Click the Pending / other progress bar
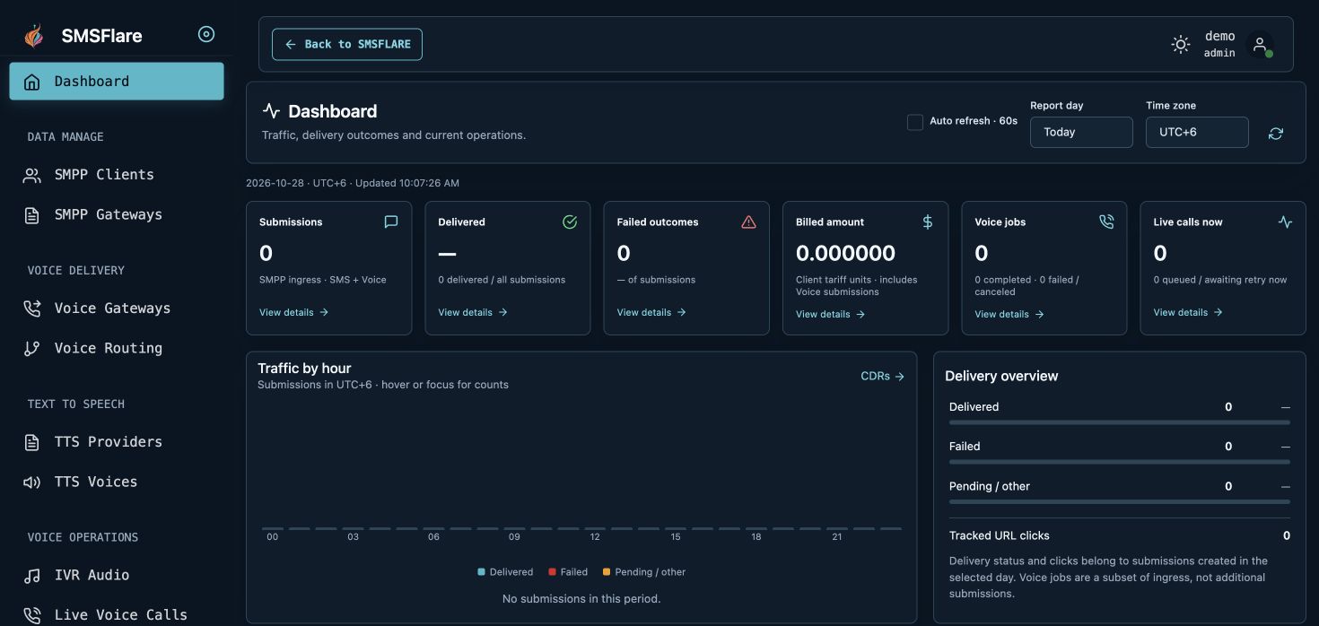 (1120, 502)
